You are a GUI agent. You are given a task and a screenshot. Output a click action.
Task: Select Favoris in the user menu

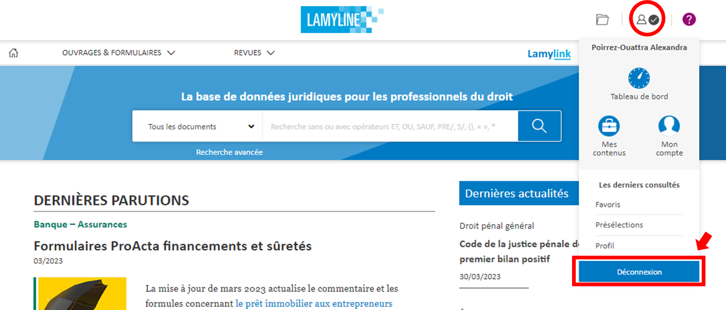tap(608, 205)
